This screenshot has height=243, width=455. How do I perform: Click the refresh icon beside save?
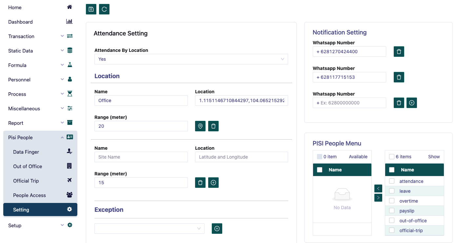pyautogui.click(x=104, y=9)
